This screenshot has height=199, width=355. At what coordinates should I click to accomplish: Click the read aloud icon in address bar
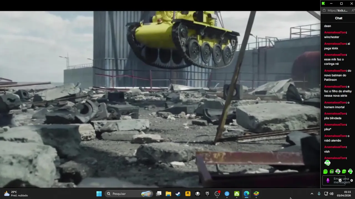(353, 11)
